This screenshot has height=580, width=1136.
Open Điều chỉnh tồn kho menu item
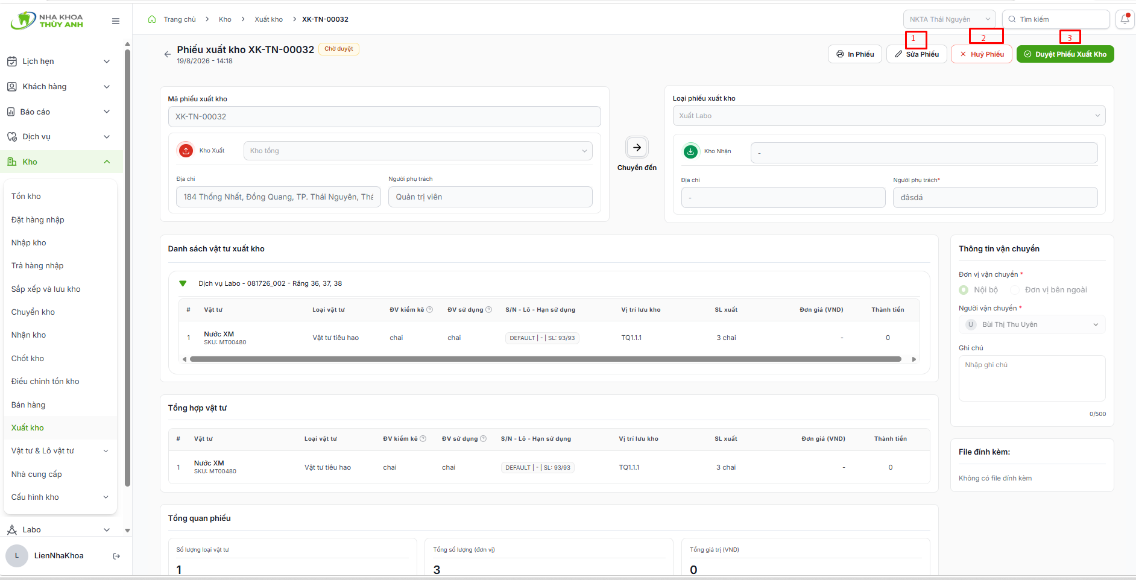click(x=45, y=382)
